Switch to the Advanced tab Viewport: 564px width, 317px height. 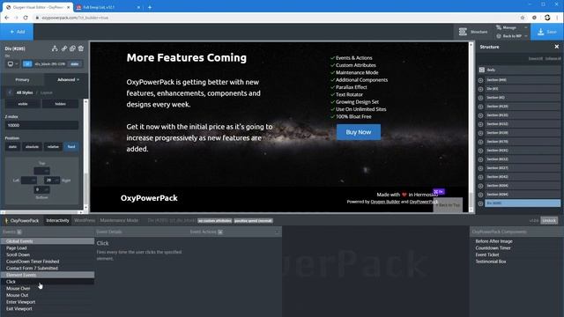click(67, 80)
